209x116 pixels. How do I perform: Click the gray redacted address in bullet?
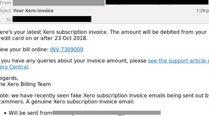point(107,113)
